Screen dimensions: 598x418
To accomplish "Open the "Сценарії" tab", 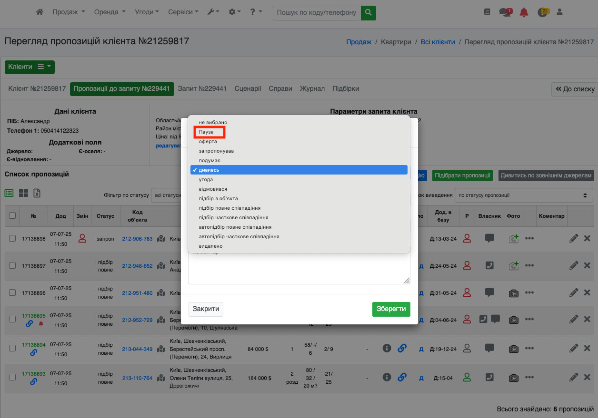I will pyautogui.click(x=248, y=89).
